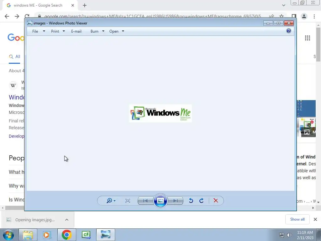Click the Show desktop button

(319, 235)
